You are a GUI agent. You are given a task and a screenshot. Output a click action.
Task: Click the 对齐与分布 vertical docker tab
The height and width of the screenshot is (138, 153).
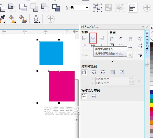147,42
